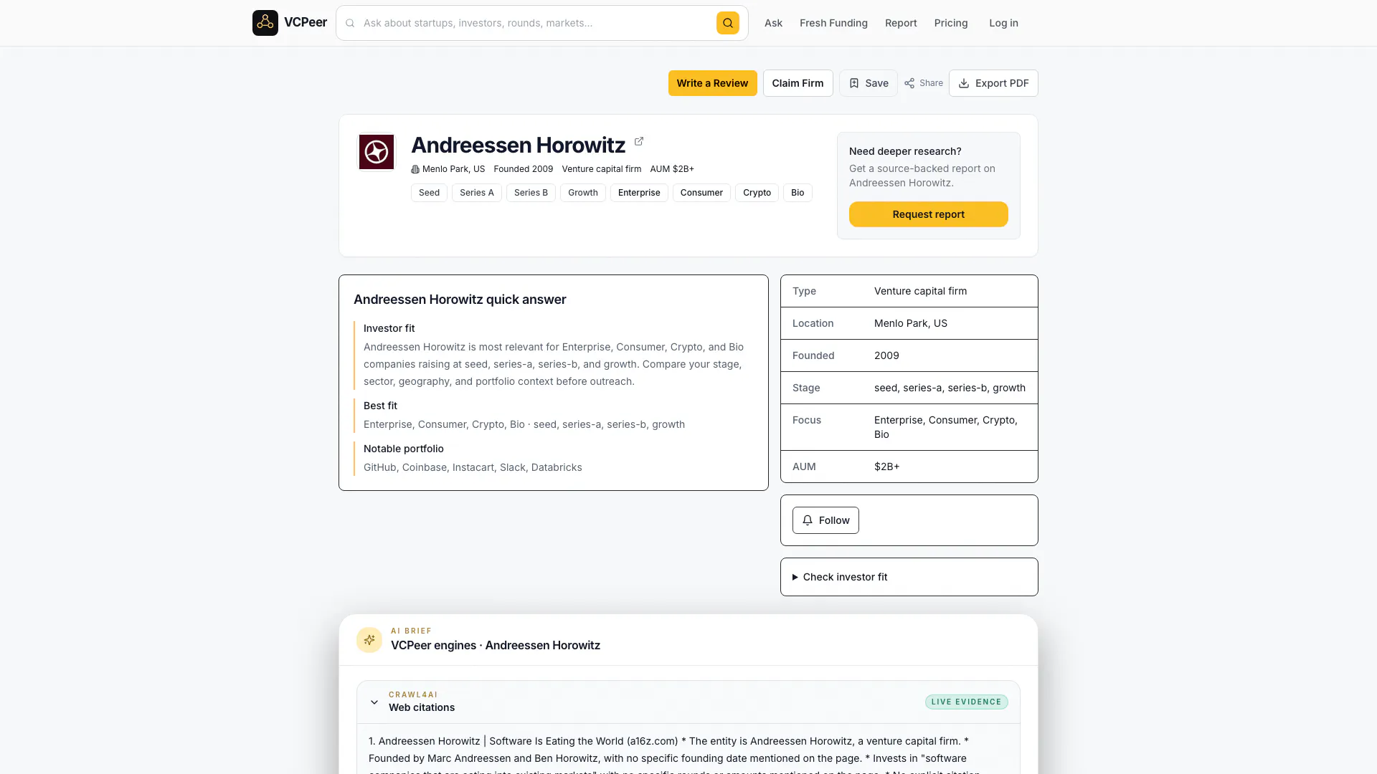This screenshot has width=1377, height=774.
Task: Go to Fresh Funding
Action: [x=833, y=23]
